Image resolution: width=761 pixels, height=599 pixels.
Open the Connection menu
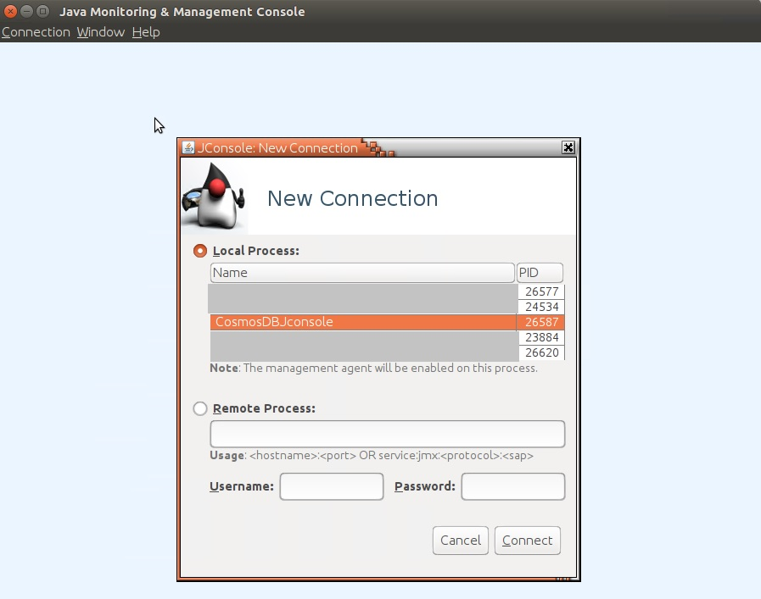point(36,32)
